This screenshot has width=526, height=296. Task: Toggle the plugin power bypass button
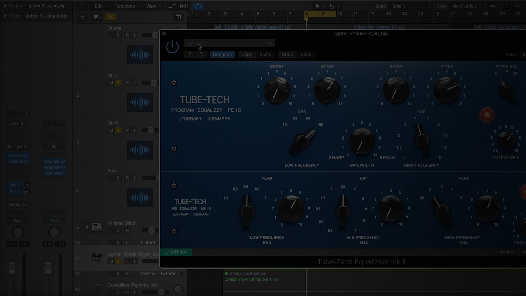tap(172, 47)
